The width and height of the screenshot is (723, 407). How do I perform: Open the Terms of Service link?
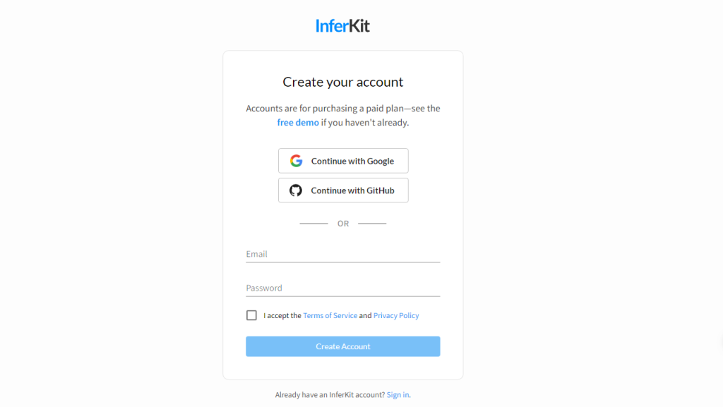[x=330, y=315]
